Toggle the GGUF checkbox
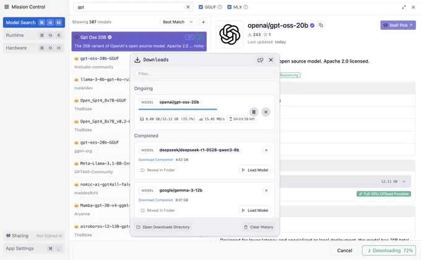The image size is (421, 260). coord(201,7)
